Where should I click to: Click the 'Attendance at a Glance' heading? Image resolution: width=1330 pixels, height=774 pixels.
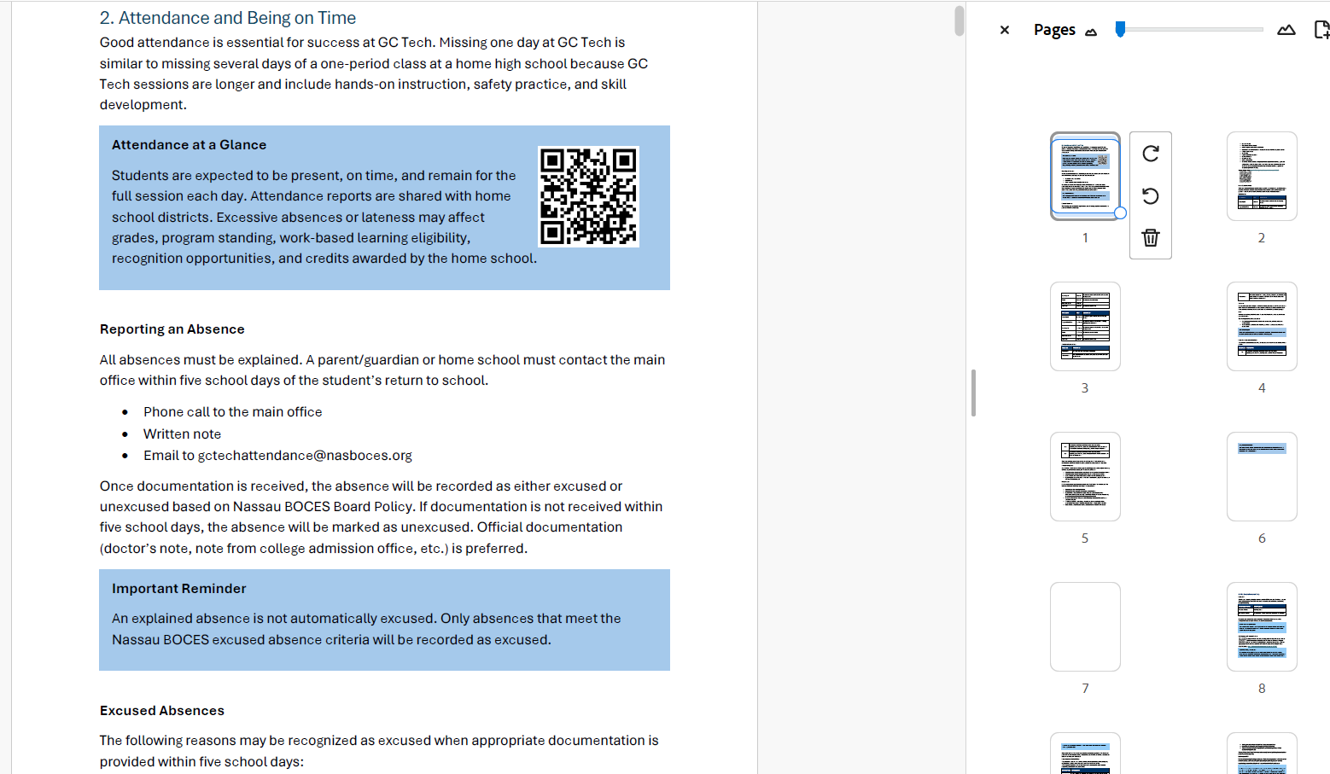[x=189, y=145]
